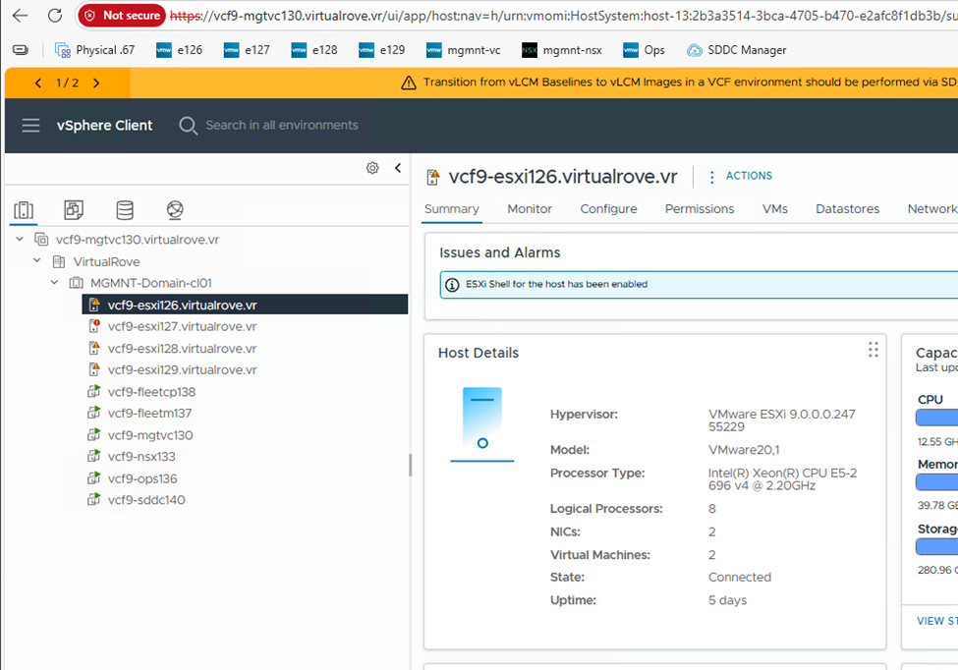Click the search magnifier icon

point(187,126)
